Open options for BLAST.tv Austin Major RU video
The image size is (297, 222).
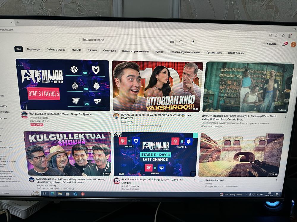point(109,115)
